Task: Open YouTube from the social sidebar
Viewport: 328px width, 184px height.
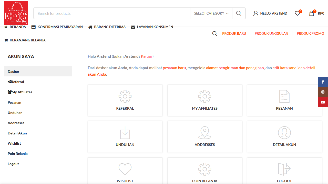Action: pyautogui.click(x=323, y=102)
